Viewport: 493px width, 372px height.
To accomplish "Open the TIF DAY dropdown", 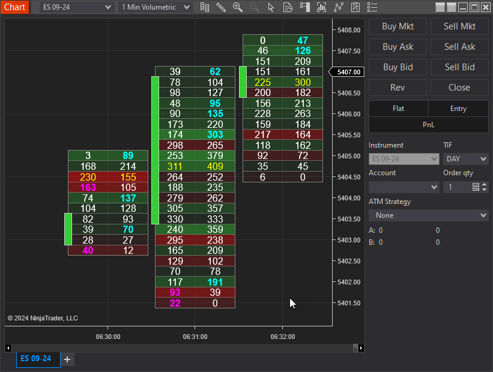I will click(465, 159).
